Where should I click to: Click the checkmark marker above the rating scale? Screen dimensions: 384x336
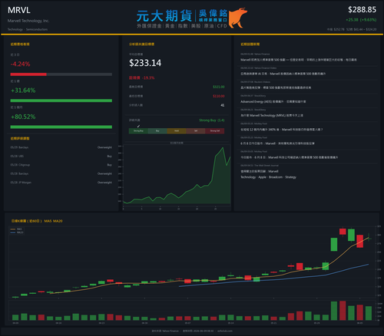point(138,126)
